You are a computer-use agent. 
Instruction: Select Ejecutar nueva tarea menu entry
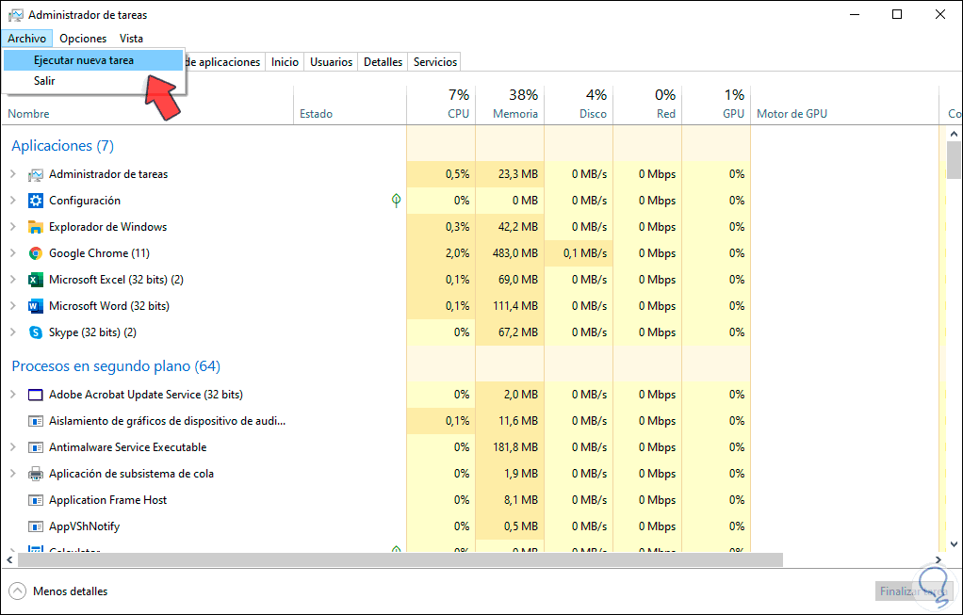point(84,60)
